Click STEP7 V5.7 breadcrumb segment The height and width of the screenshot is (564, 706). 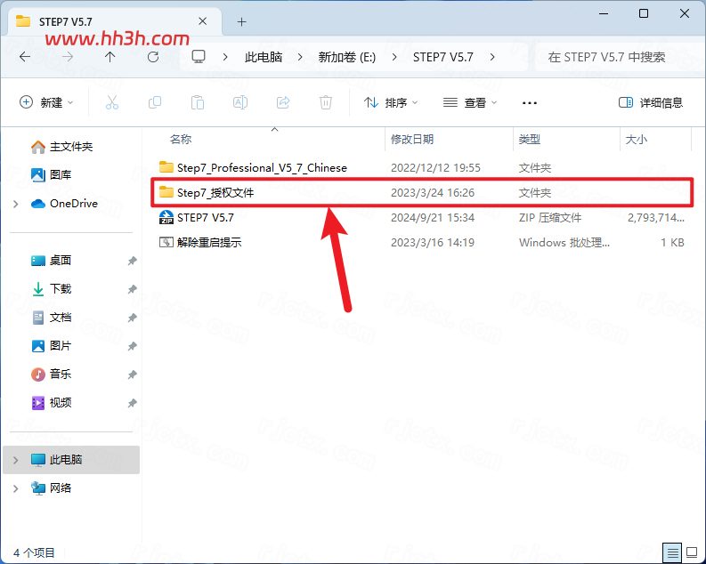pos(443,57)
